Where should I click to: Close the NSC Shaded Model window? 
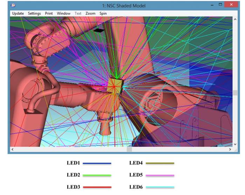(231, 5)
